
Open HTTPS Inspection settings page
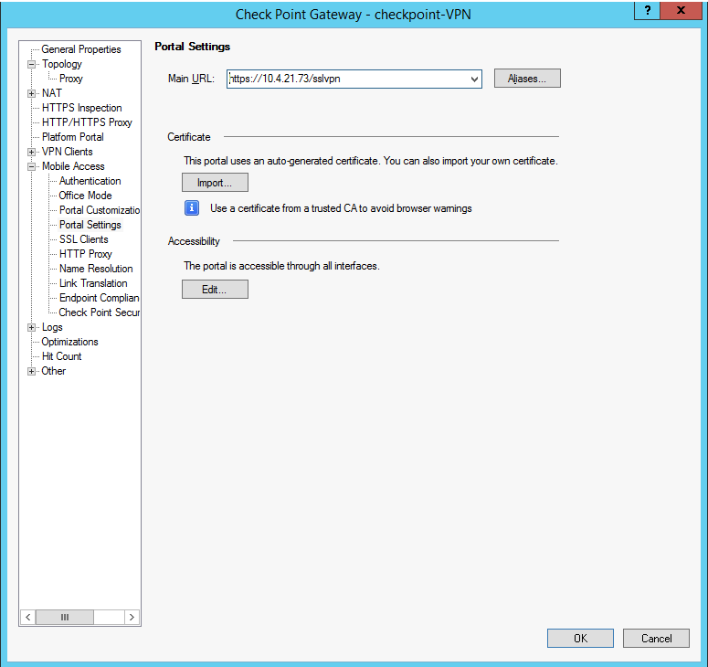pos(81,108)
